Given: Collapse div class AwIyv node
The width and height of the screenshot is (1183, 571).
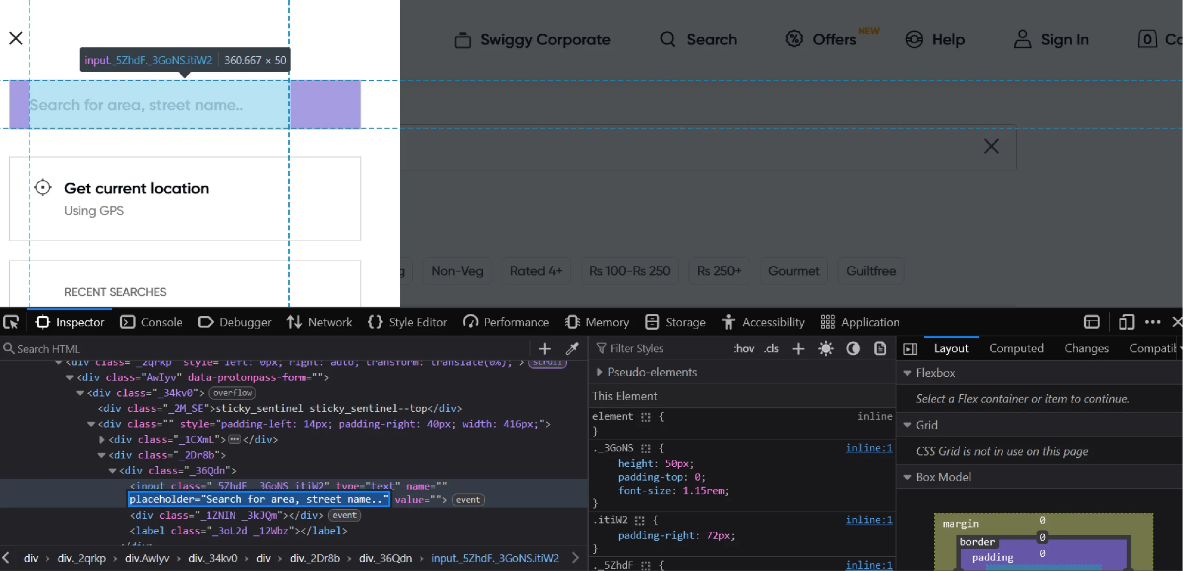Looking at the screenshot, I should tap(70, 378).
